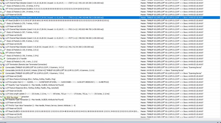Click the yellow warning icon of Connectable 6 Scanners
The width and height of the screenshot is (221, 123).
tap(3, 70)
